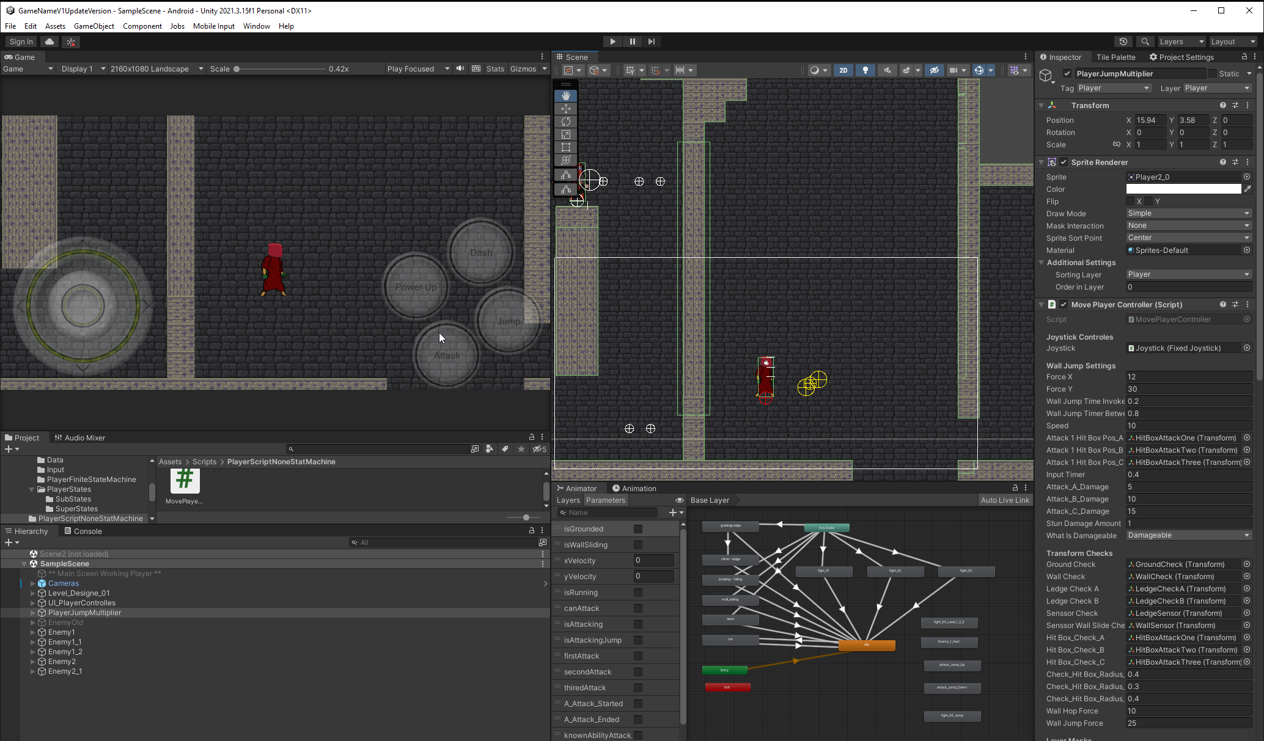
Task: Switch to the Tile Palette tab
Action: click(x=1116, y=56)
